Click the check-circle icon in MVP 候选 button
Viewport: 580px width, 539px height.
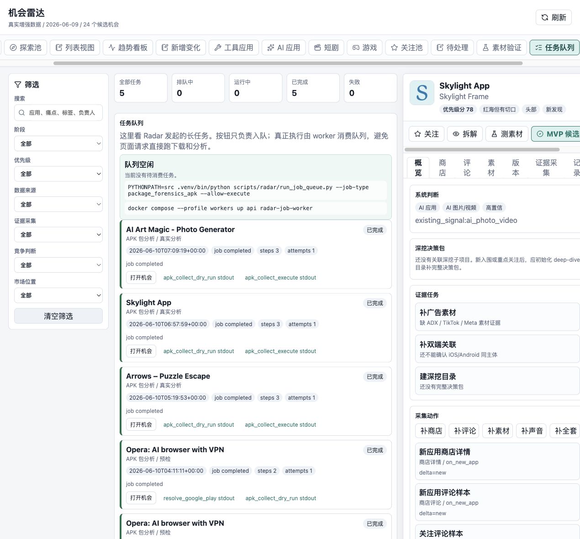point(540,134)
